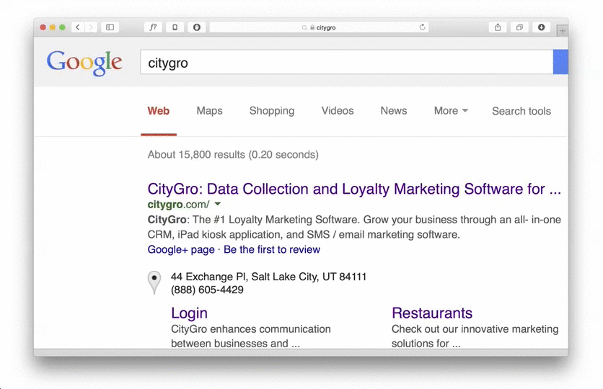The height and width of the screenshot is (389, 603).
Task: Click the Google search box containing citygro
Action: (x=346, y=62)
